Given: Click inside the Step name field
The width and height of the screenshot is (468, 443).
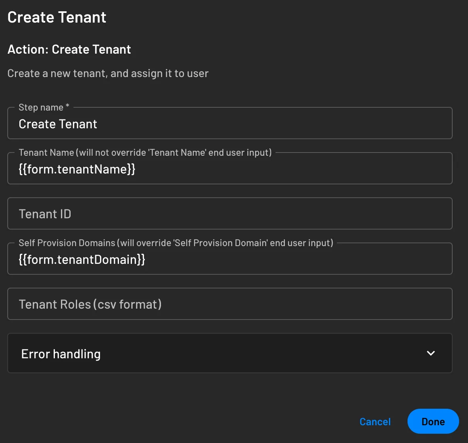Looking at the screenshot, I should pyautogui.click(x=230, y=124).
